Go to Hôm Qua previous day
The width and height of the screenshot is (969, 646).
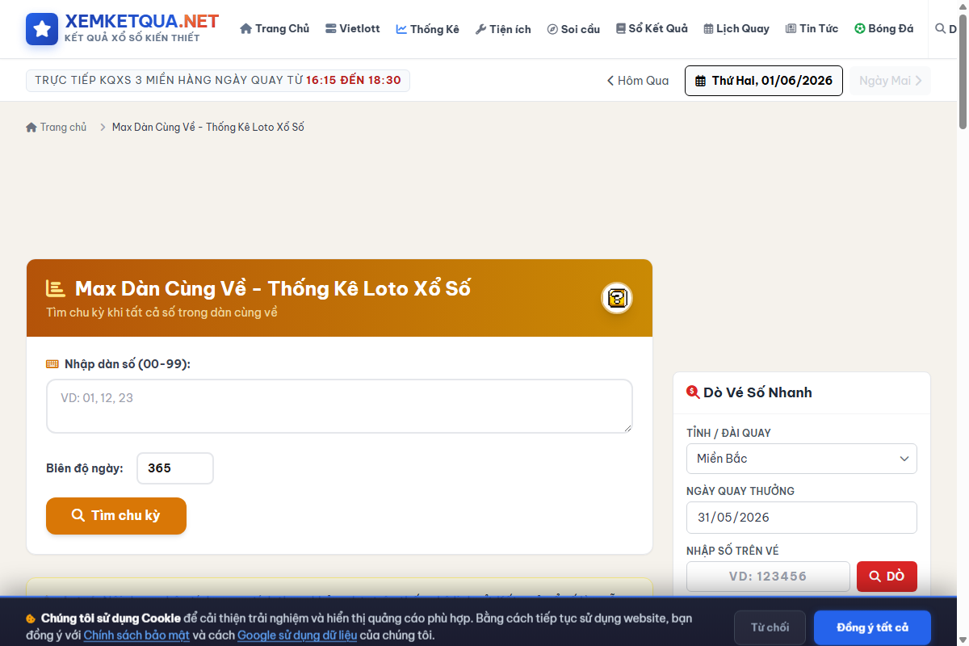point(638,81)
